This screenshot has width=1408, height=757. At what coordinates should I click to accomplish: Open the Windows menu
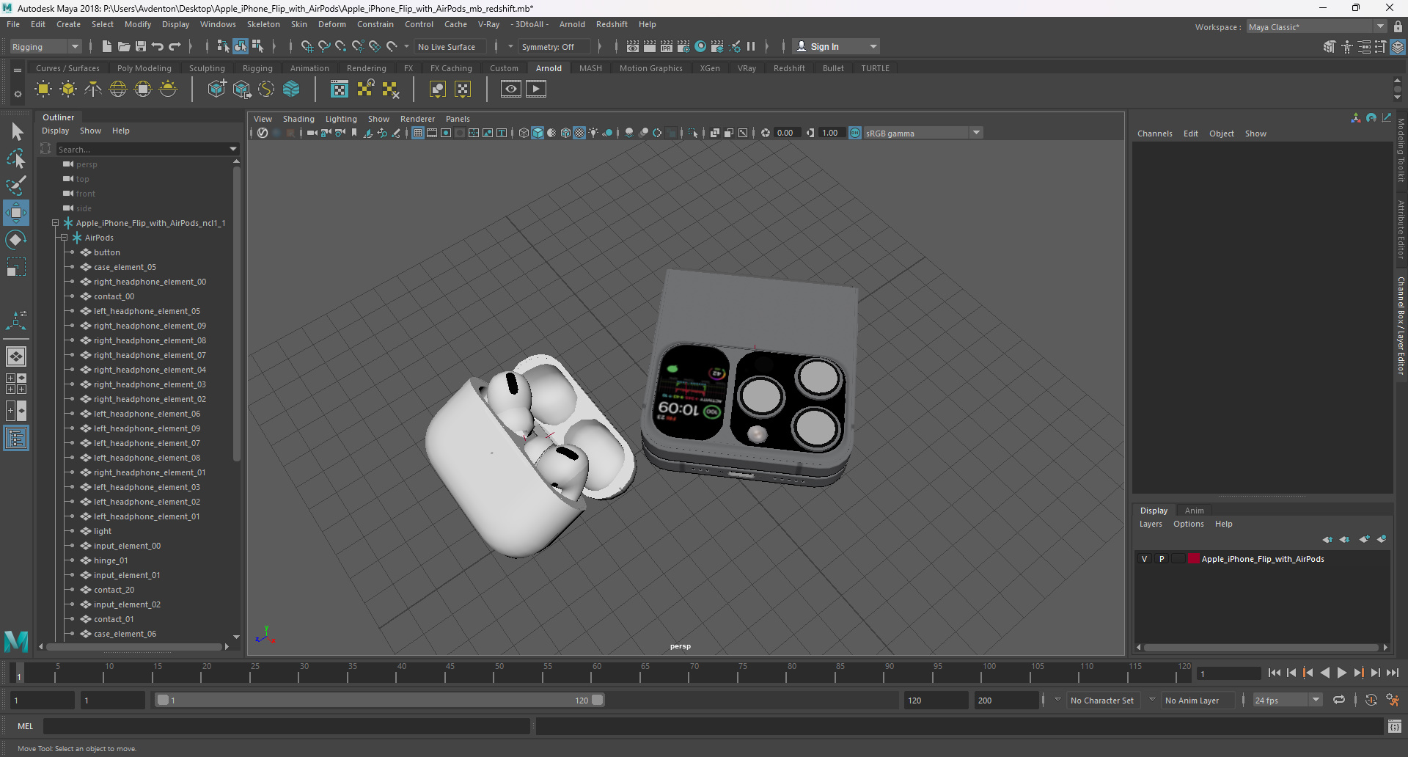coord(218,24)
